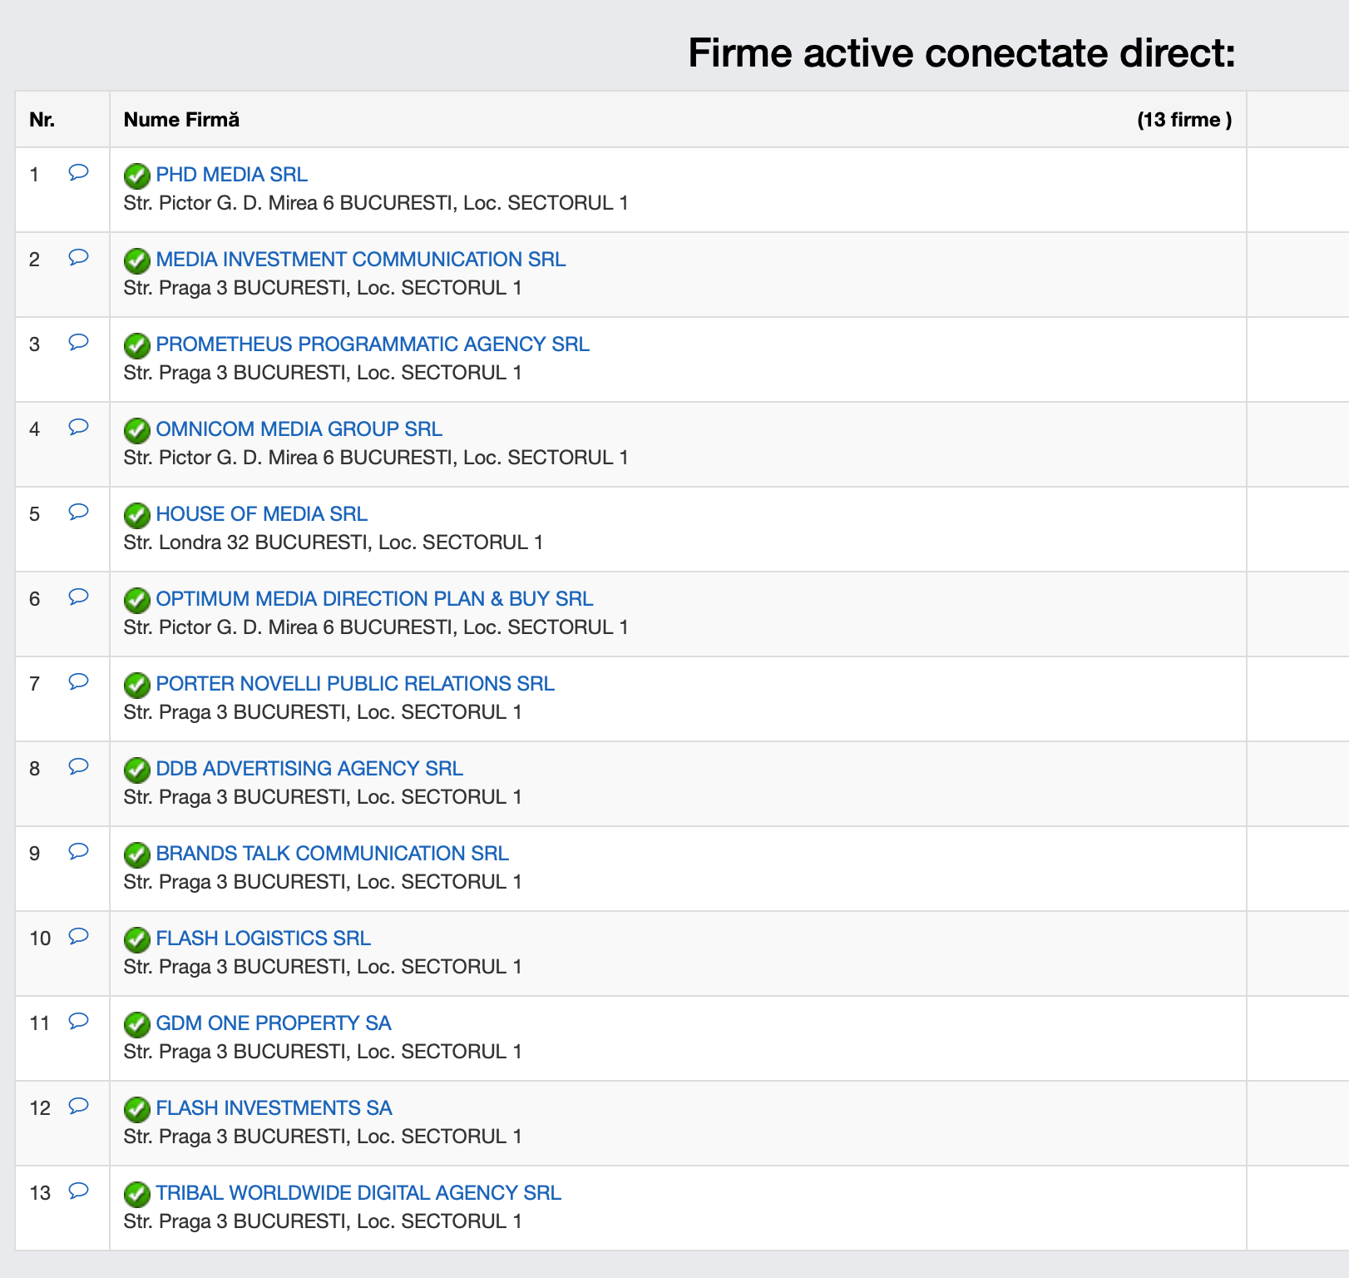Click green check icon beside TRIBAL WORLDWIDE DIGITAL
This screenshot has width=1349, height=1278.
coord(137,1195)
